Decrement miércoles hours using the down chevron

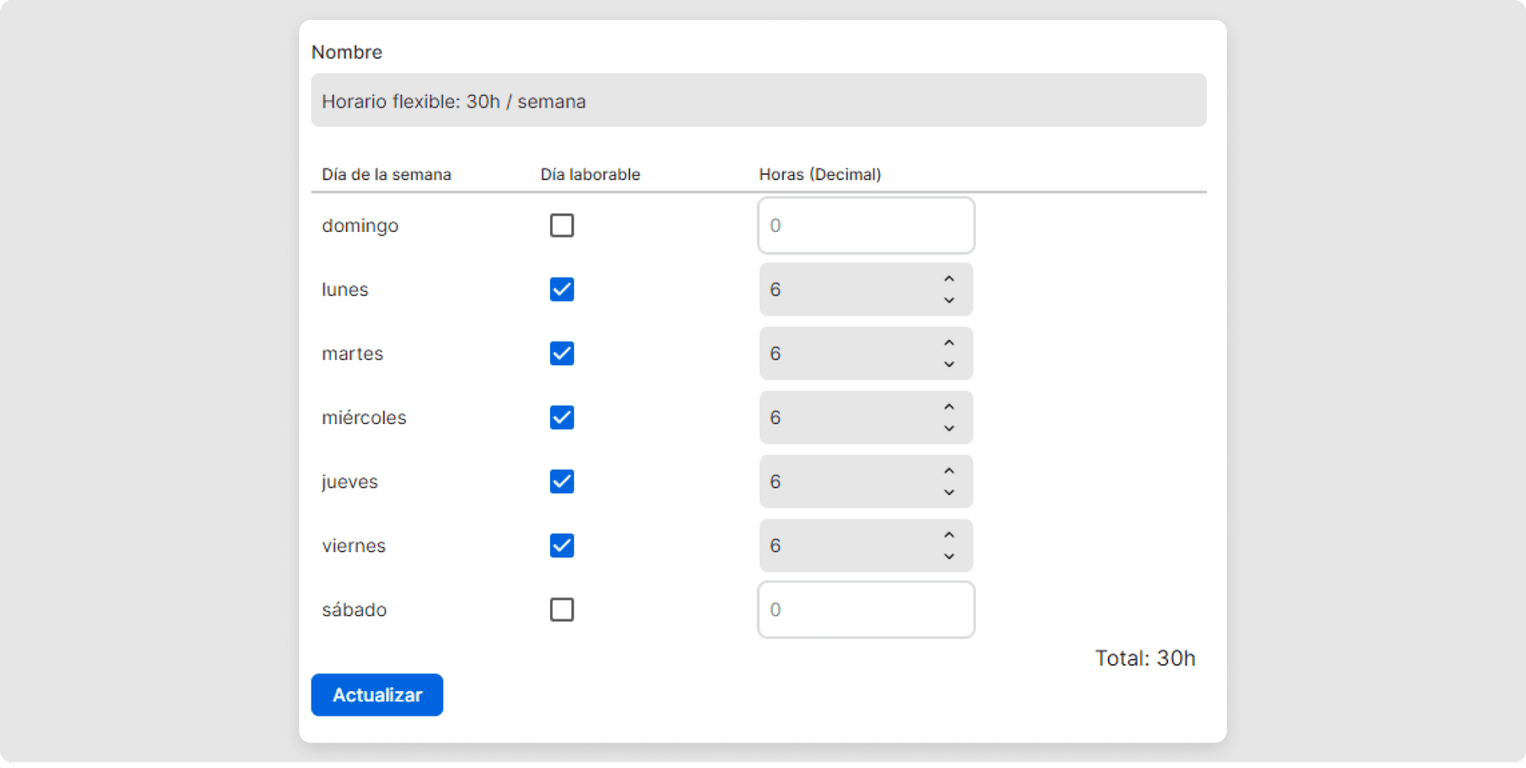(x=949, y=429)
